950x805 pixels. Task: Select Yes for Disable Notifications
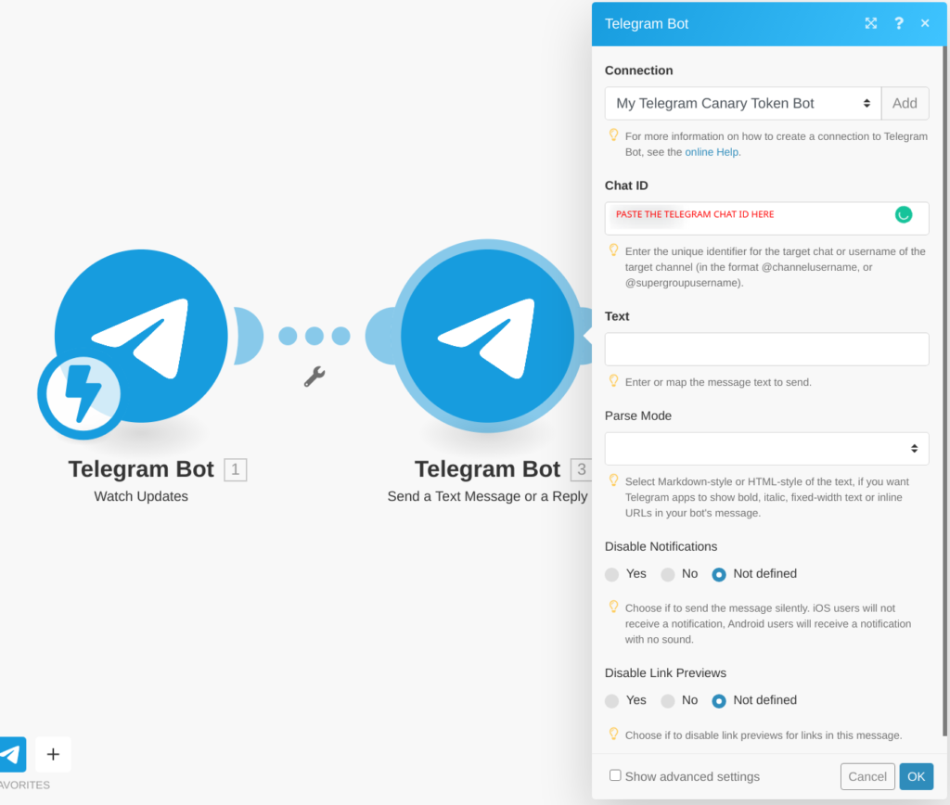pyautogui.click(x=612, y=574)
